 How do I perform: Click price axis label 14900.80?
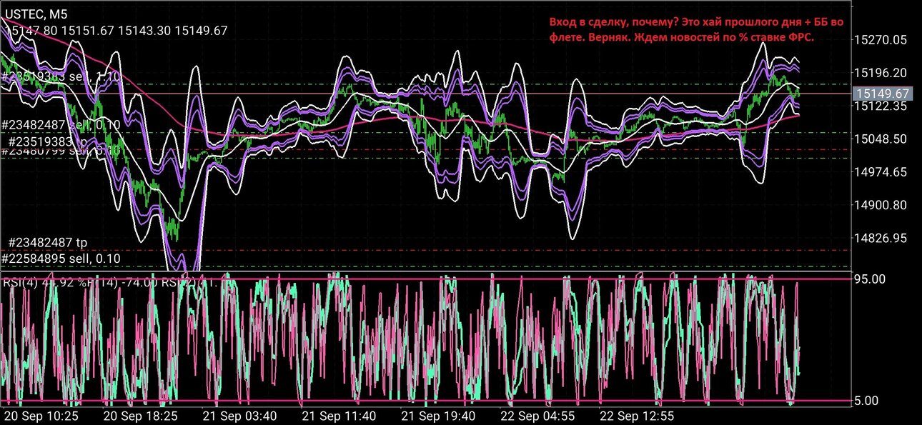click(882, 205)
